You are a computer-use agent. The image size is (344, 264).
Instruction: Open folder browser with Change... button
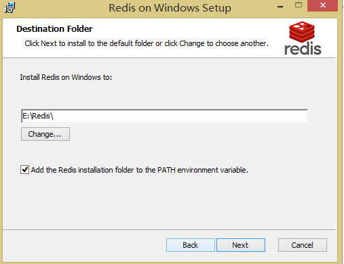pyautogui.click(x=45, y=134)
